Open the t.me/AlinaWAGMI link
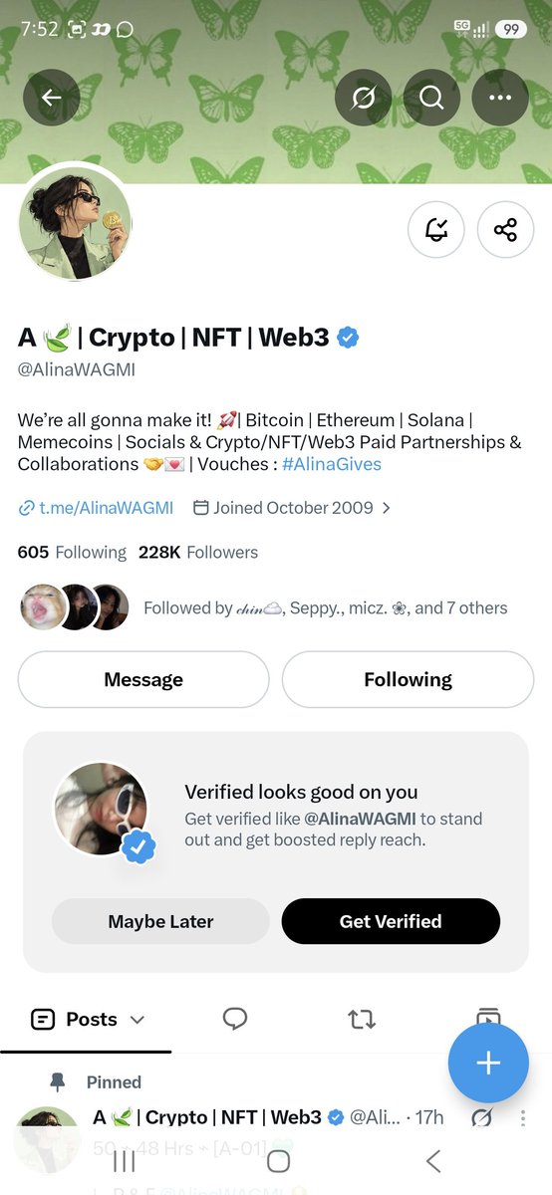The width and height of the screenshot is (552, 1195). click(x=96, y=508)
